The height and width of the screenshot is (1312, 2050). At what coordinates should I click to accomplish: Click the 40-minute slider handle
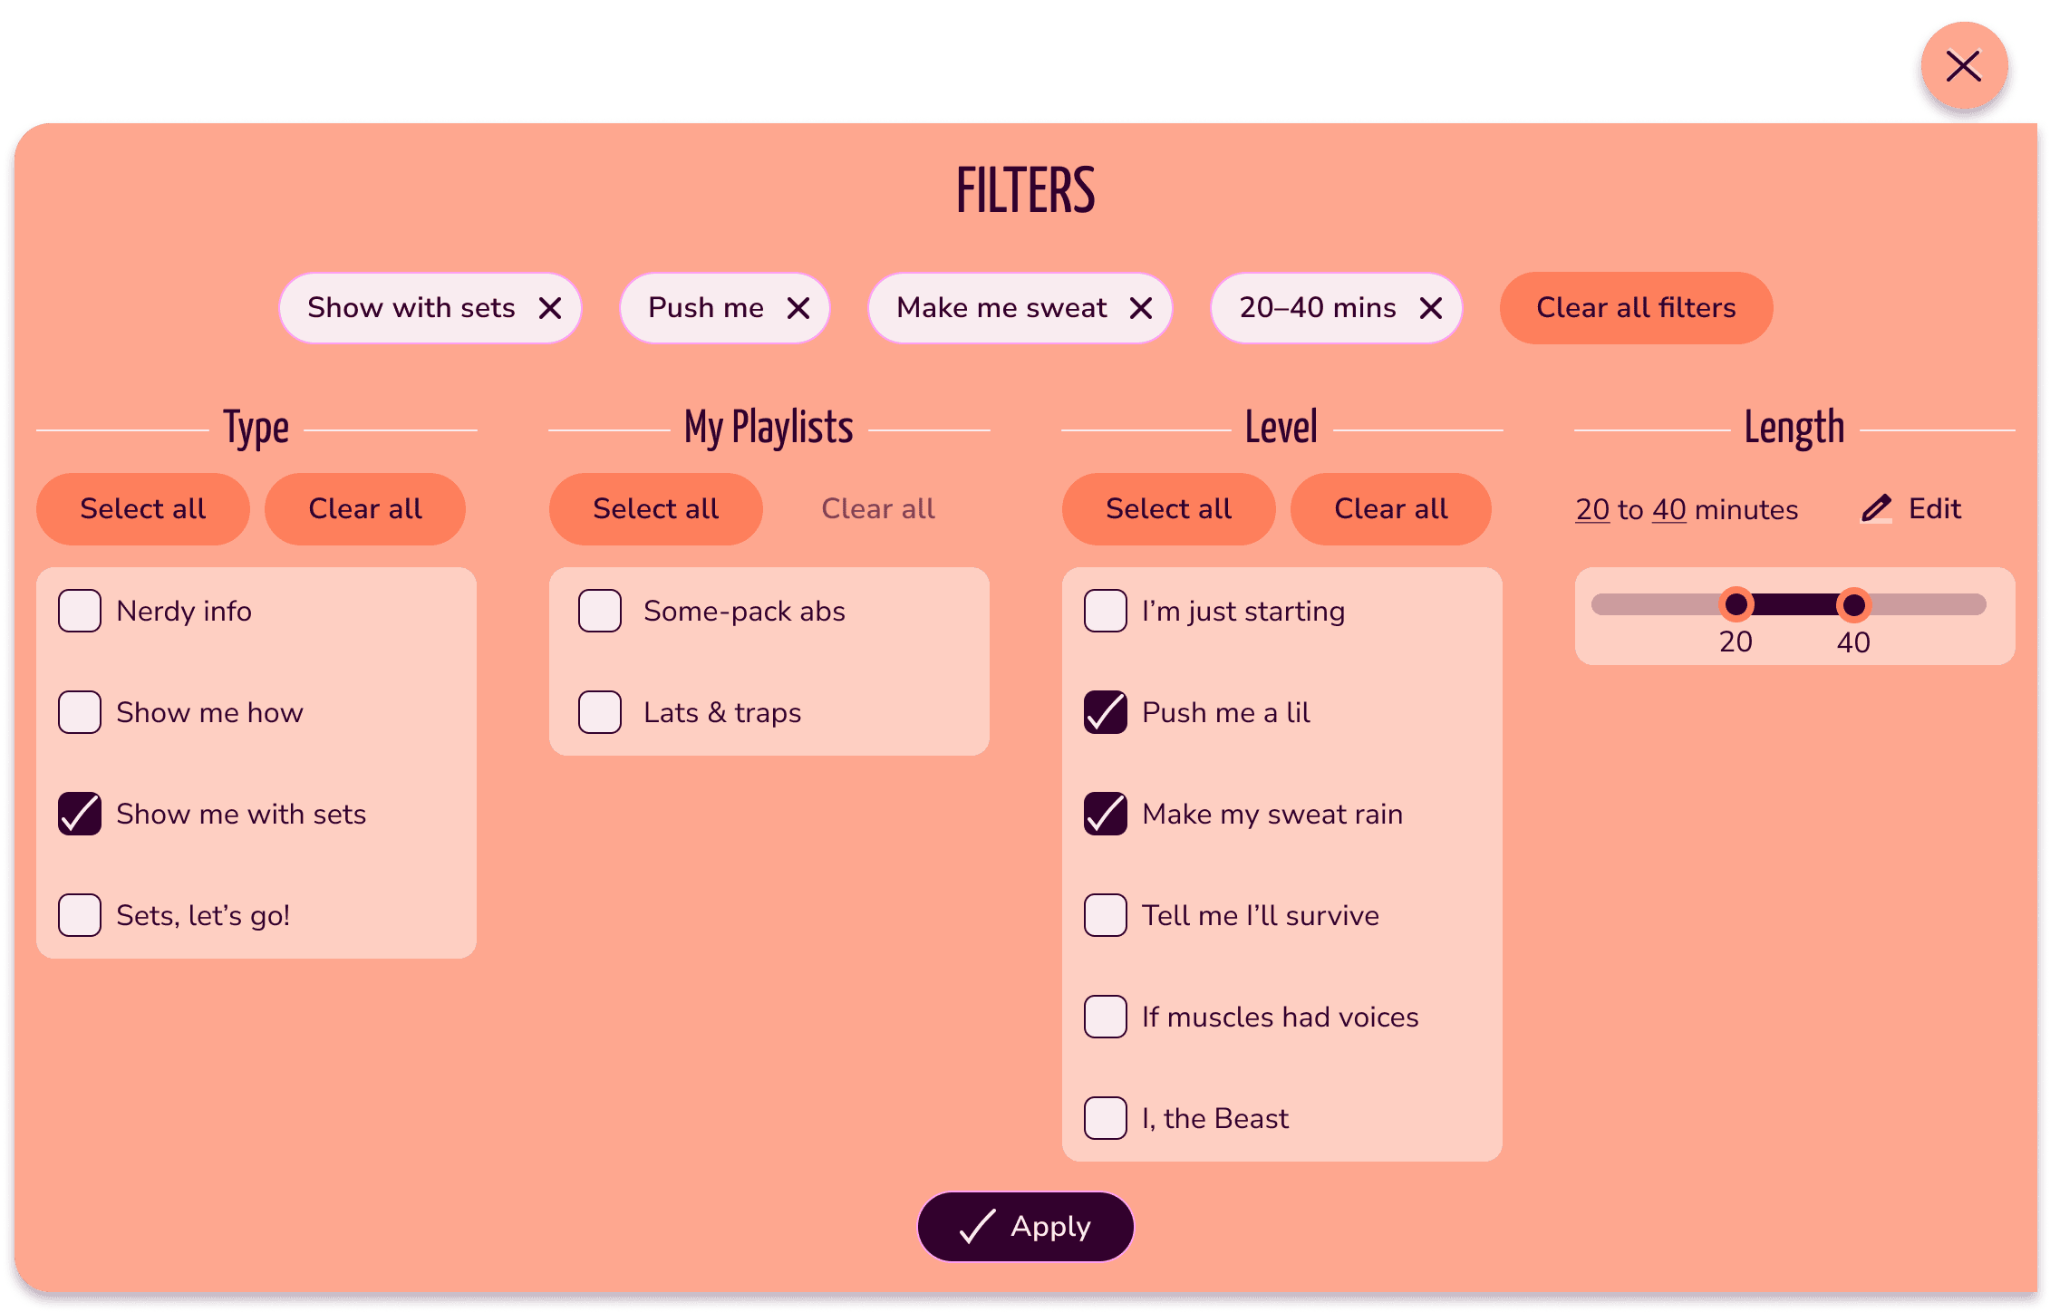pyautogui.click(x=1853, y=604)
